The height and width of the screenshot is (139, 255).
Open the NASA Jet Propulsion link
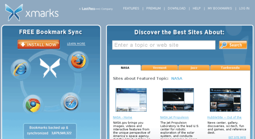click(174, 117)
